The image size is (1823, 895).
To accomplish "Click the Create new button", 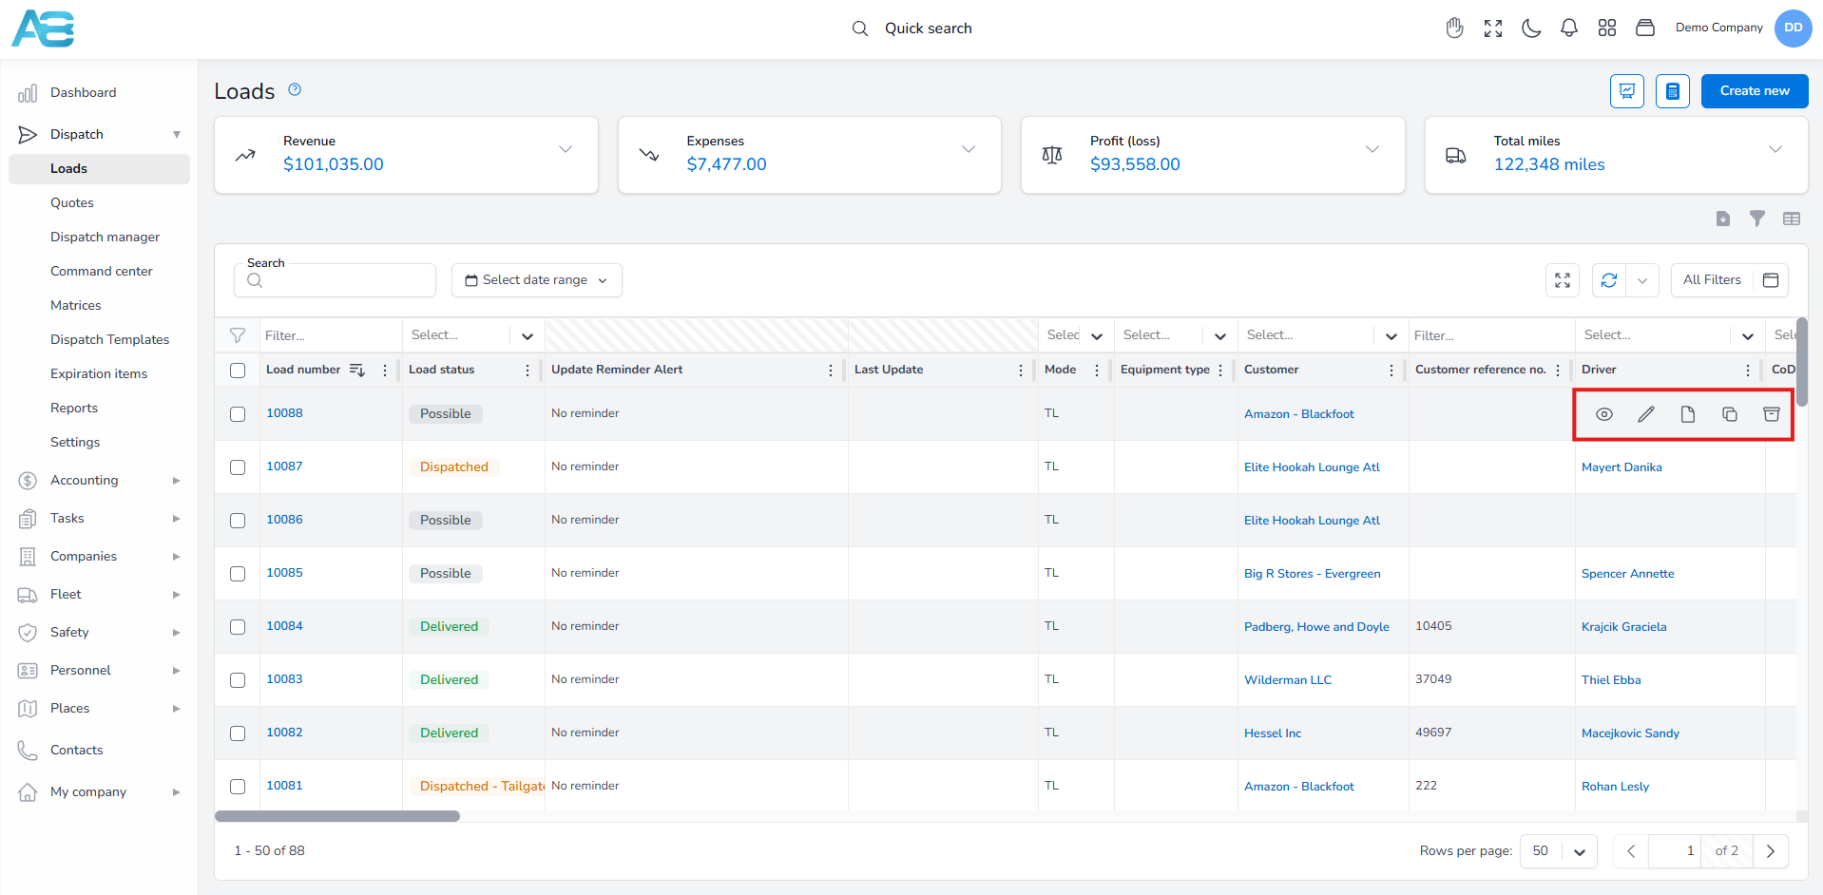I will [x=1755, y=91].
